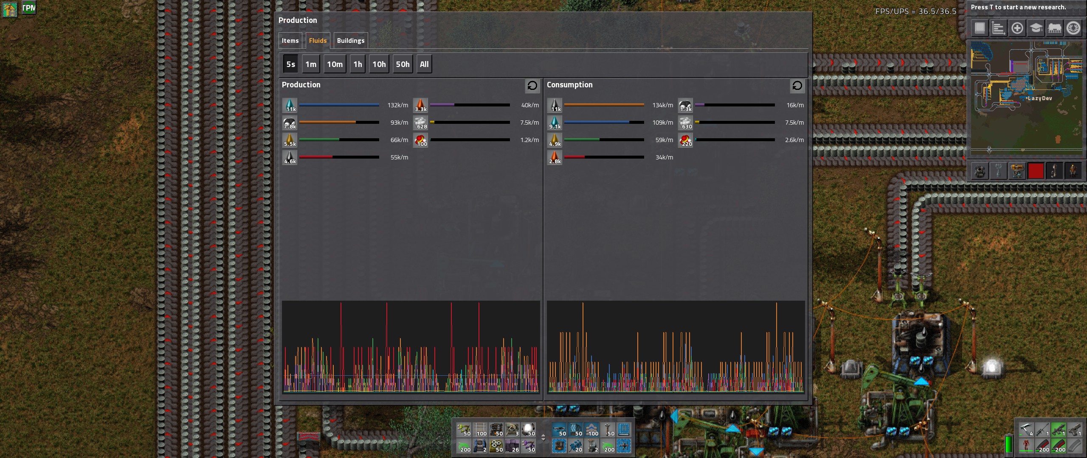Click the 59k/m fluid icon in Consumption
Viewport: 1087px width, 458px height.
click(x=555, y=140)
